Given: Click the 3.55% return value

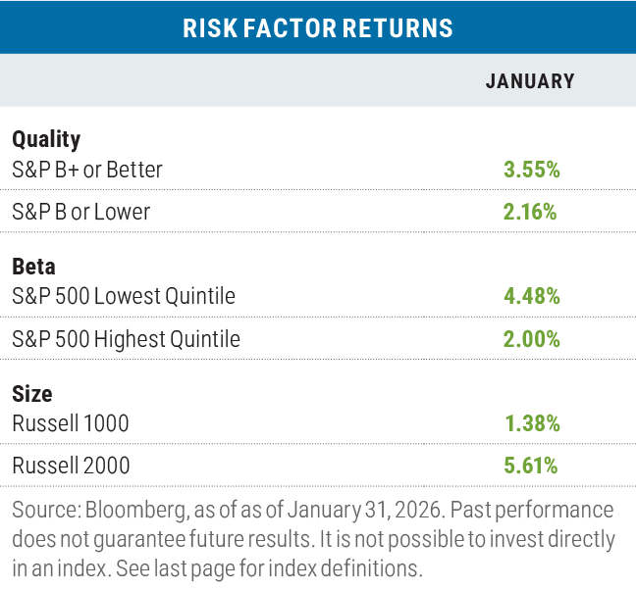Looking at the screenshot, I should (531, 170).
